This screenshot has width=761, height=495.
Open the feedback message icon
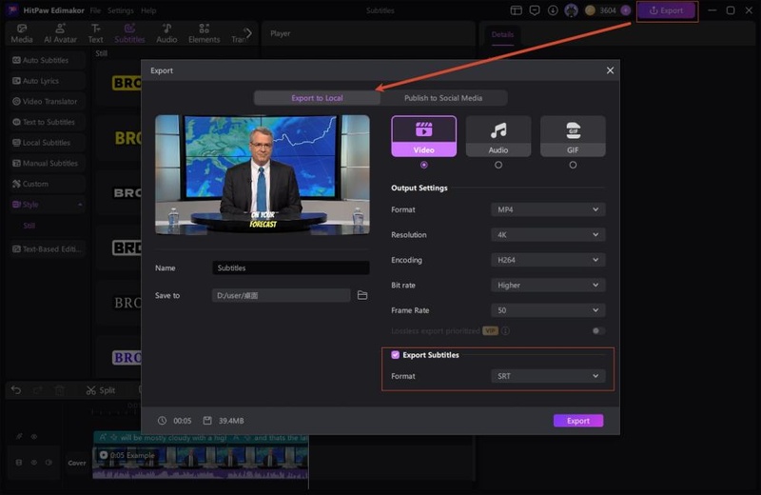pyautogui.click(x=535, y=10)
